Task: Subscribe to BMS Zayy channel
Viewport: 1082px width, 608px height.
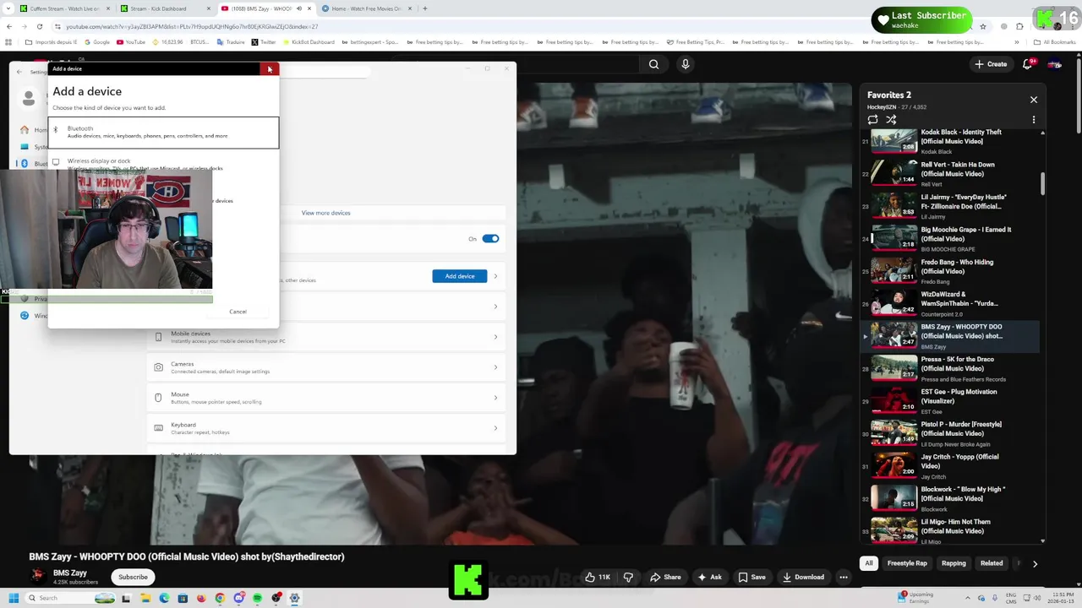Action: click(x=133, y=577)
